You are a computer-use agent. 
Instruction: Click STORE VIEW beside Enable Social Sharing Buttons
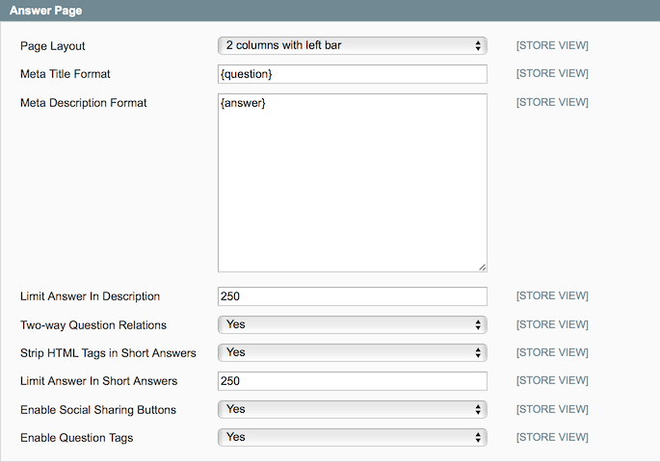coord(552,409)
